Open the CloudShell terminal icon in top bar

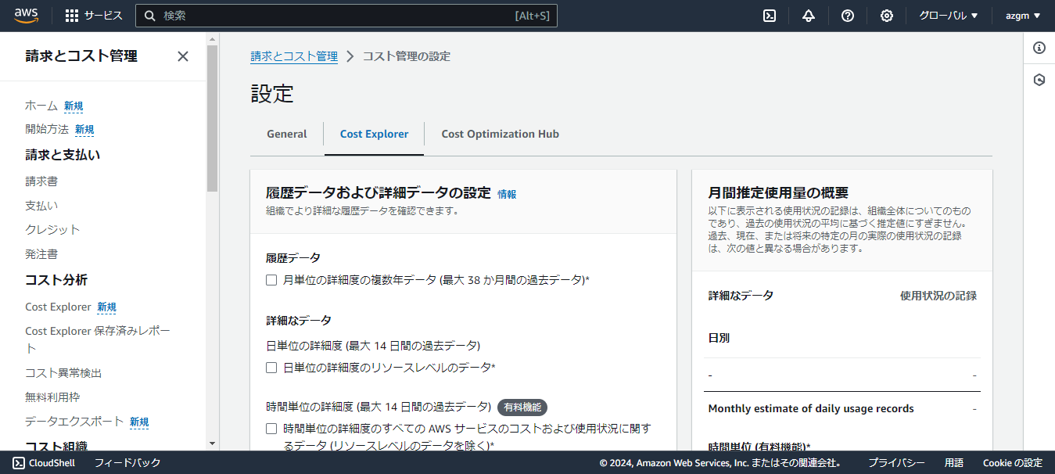pyautogui.click(x=769, y=15)
